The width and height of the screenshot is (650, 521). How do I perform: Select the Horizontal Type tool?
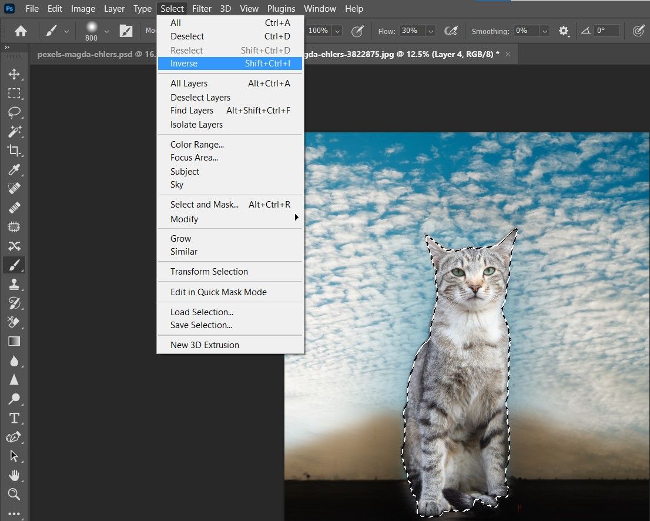click(x=14, y=418)
